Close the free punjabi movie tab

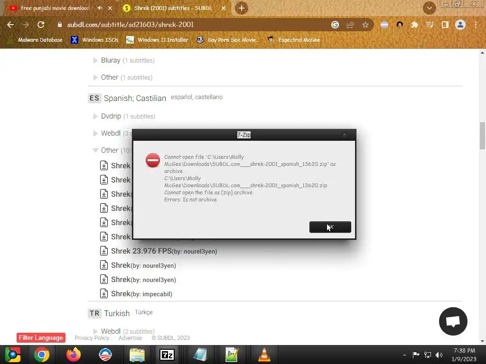[110, 8]
